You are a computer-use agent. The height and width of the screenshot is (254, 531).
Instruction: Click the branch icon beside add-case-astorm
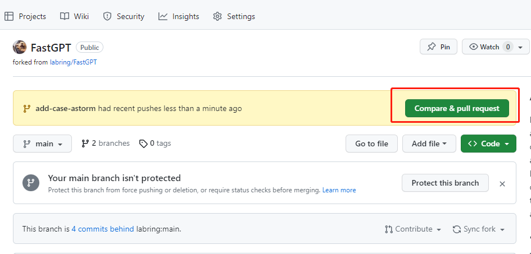tap(27, 109)
